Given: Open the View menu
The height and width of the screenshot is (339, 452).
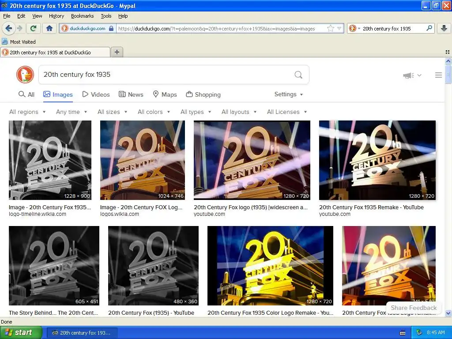Looking at the screenshot, I should pos(37,16).
